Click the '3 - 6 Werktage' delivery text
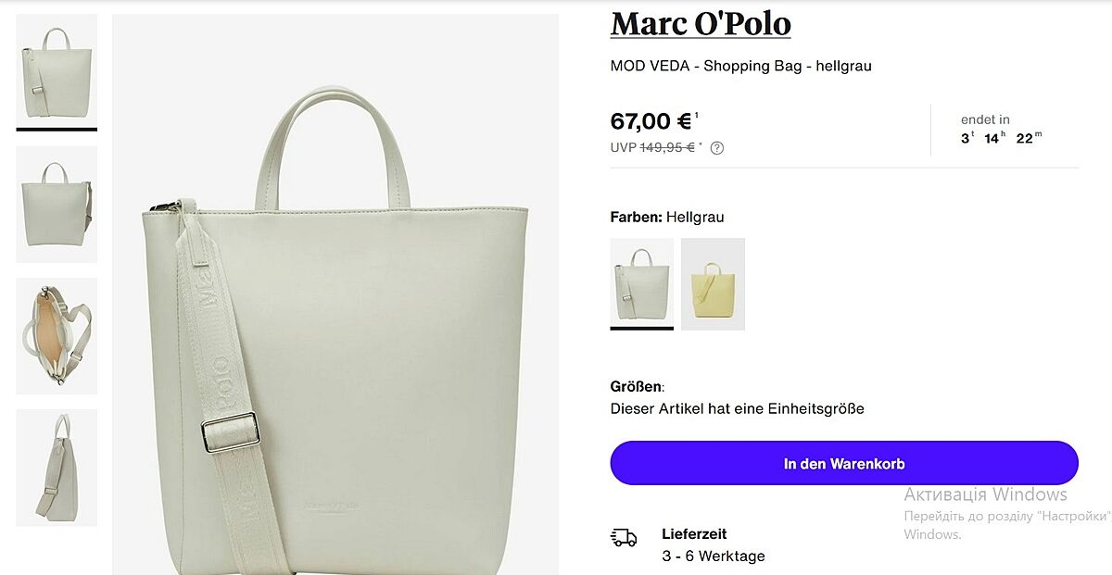 pyautogui.click(x=713, y=556)
